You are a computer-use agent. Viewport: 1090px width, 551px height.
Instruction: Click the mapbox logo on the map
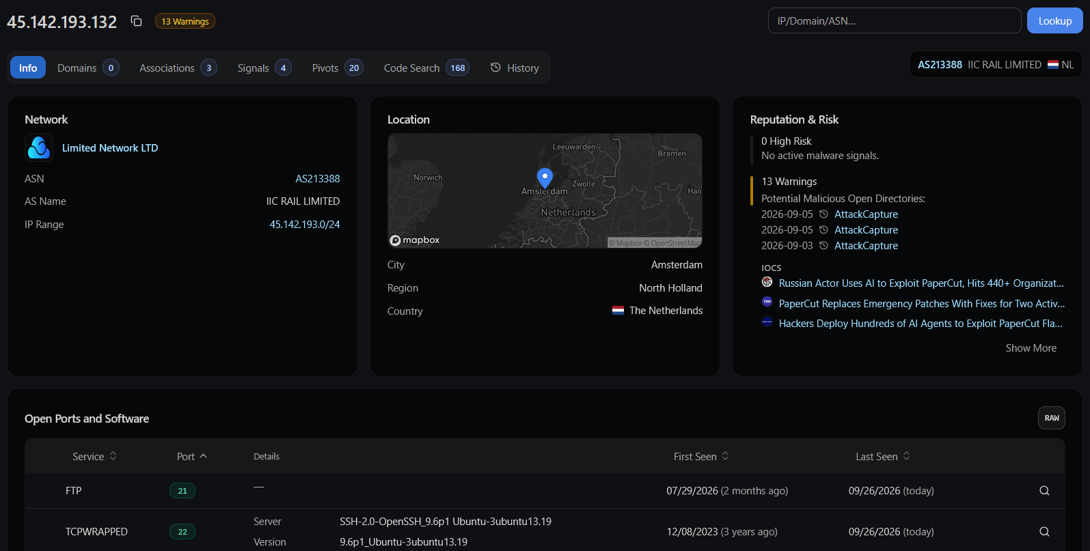[x=415, y=240]
